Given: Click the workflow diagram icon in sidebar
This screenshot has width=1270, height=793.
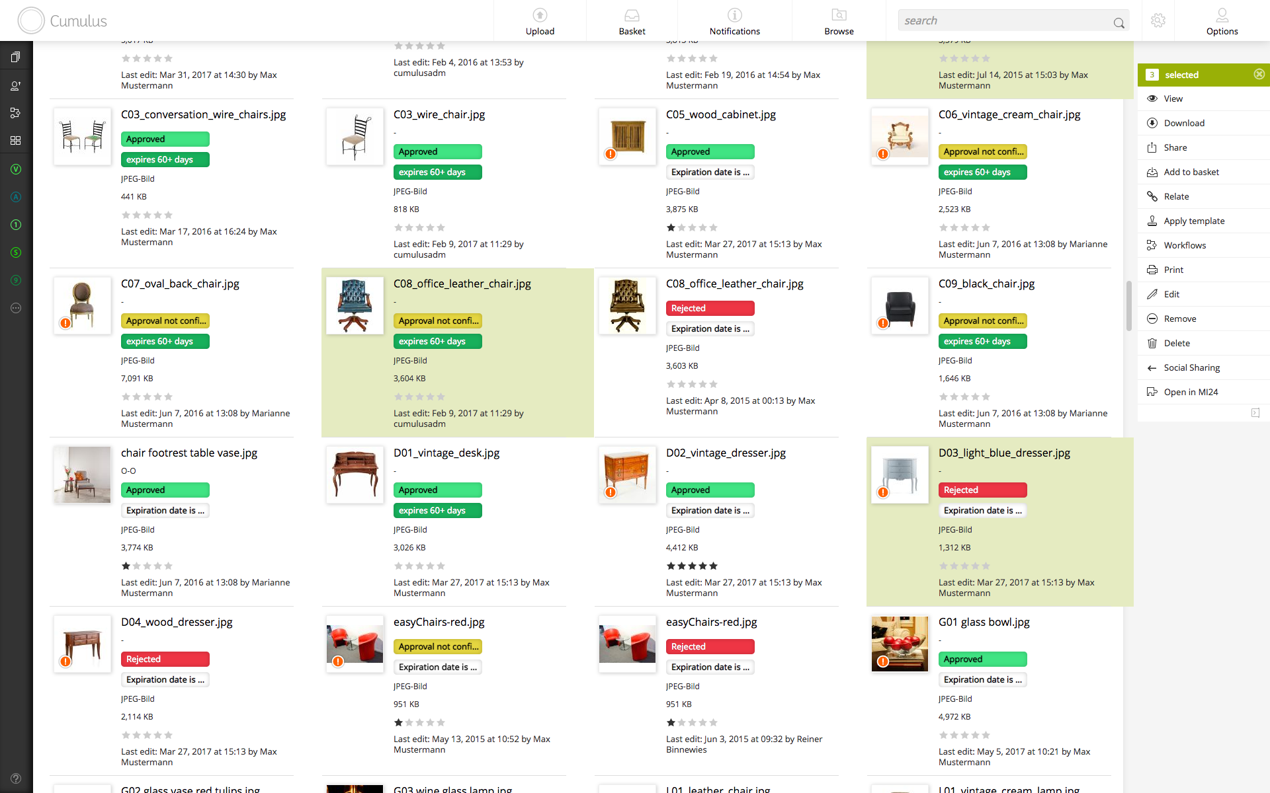Looking at the screenshot, I should (x=16, y=113).
